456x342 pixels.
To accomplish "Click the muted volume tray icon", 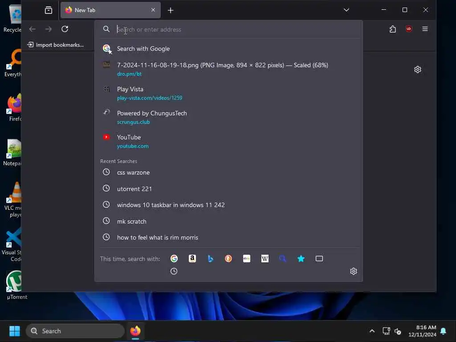I will 398,331.
